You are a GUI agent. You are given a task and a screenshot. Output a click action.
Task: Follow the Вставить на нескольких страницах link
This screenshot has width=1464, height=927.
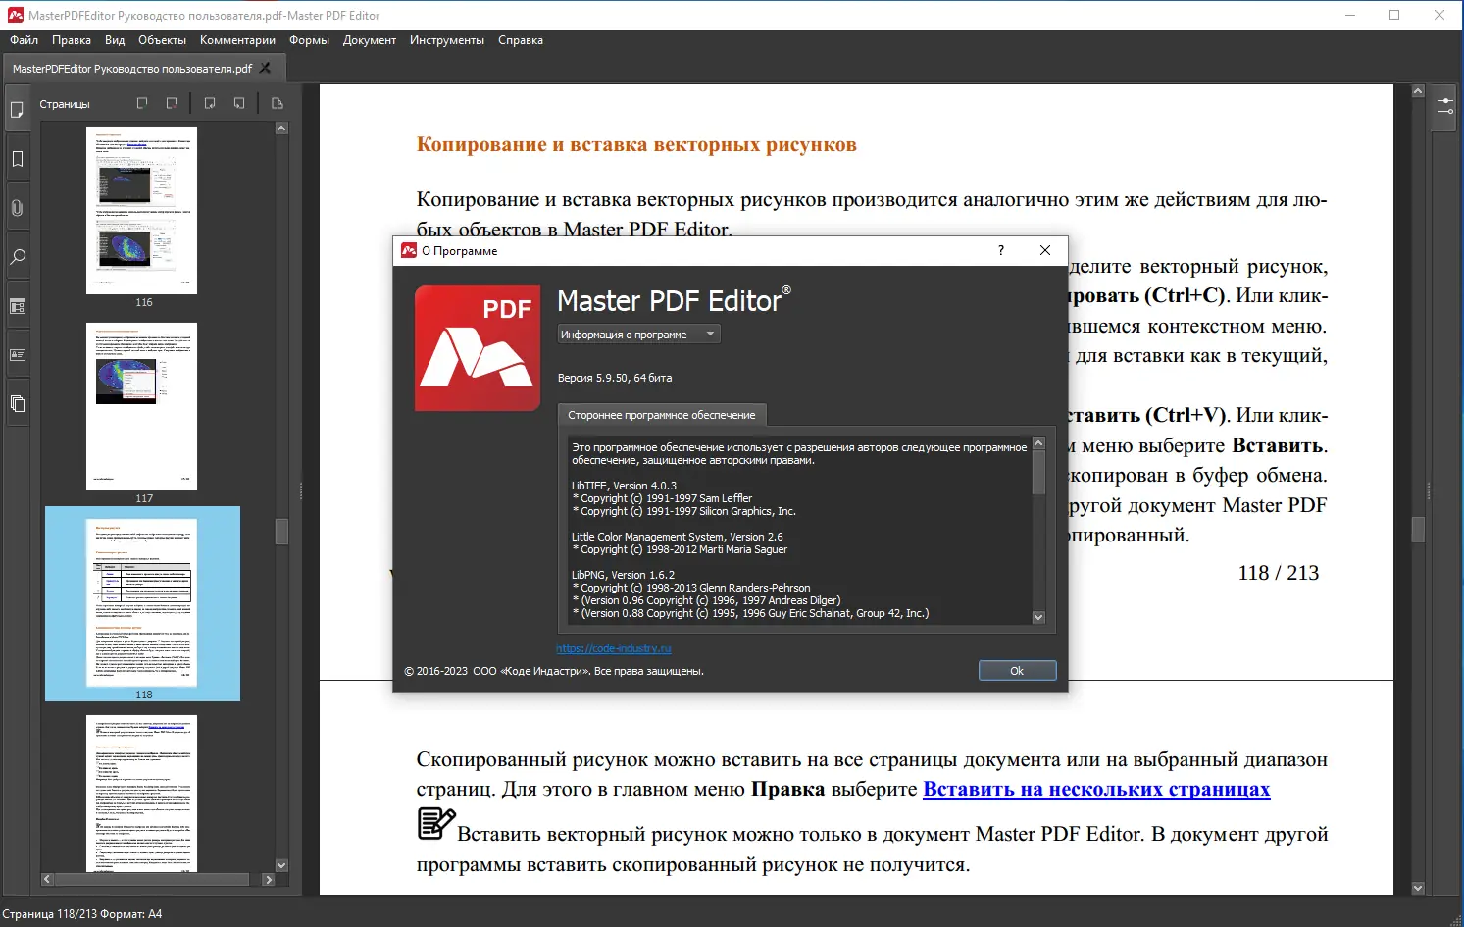(1096, 790)
